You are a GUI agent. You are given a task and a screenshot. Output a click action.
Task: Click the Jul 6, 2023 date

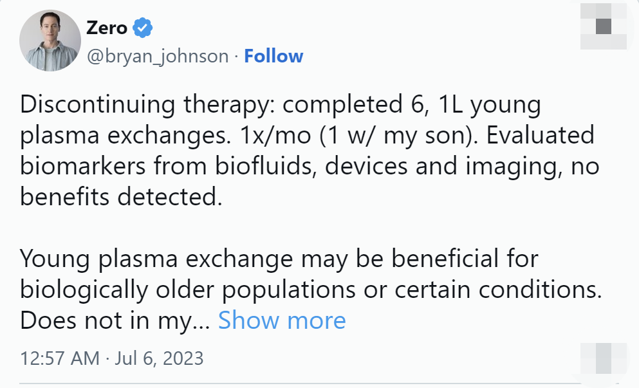coord(159,358)
